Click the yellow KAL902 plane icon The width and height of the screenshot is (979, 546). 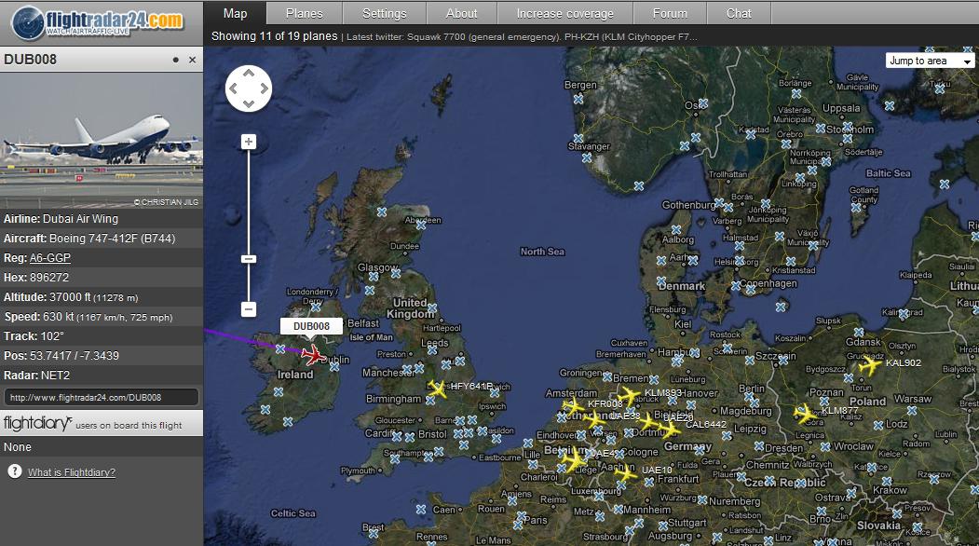pos(870,366)
